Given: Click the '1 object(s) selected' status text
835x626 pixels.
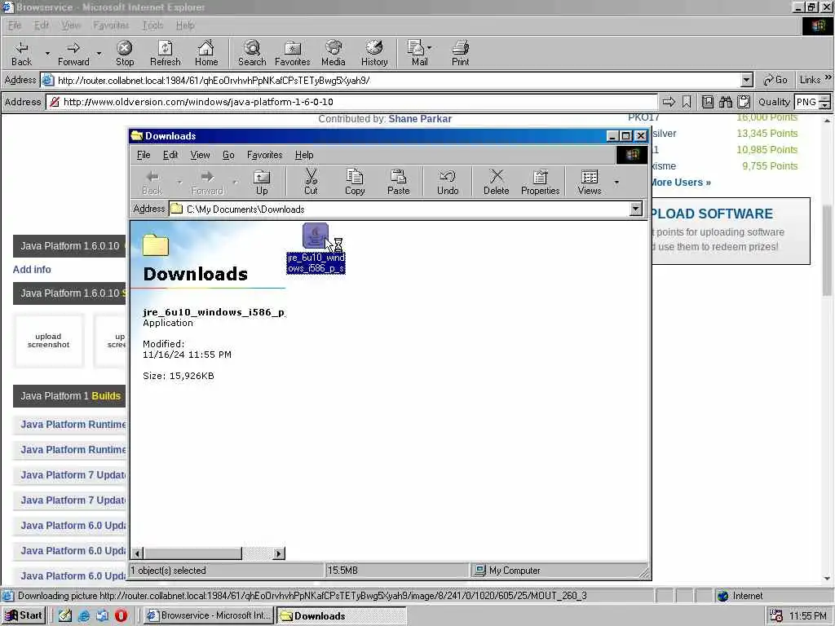Looking at the screenshot, I should [168, 570].
